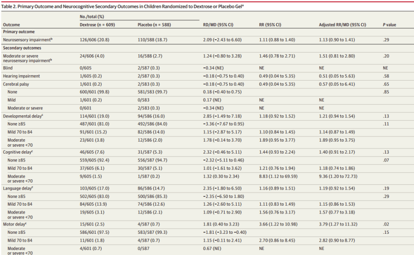The height and width of the screenshot is (255, 414).
Task: Click the Adjusted RR/MD (95% CI) header
Action: 343,24
